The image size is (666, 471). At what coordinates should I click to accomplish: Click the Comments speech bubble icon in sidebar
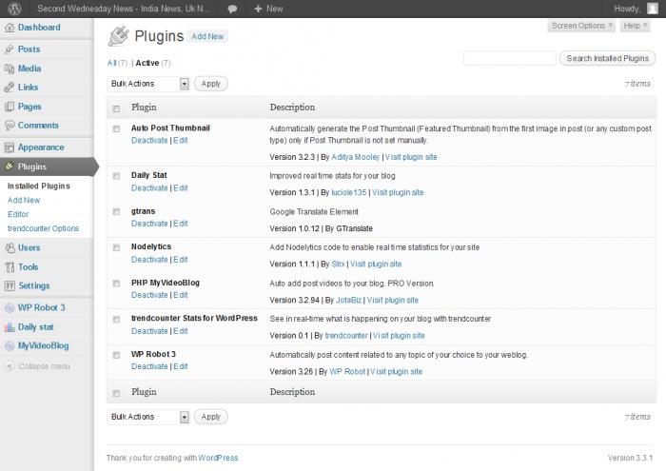(x=10, y=126)
